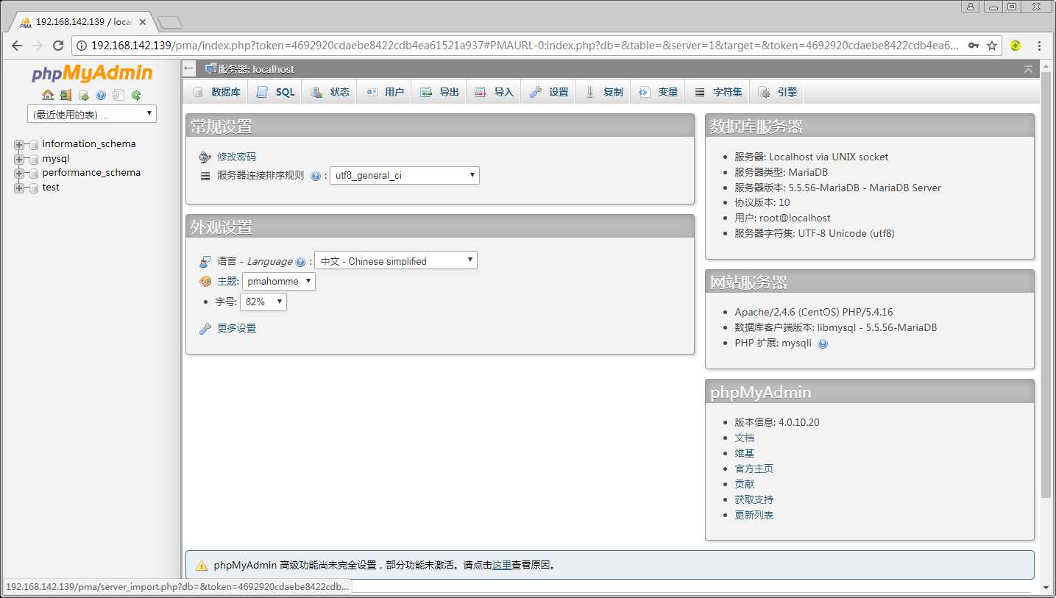Open help icon beside Language label
The height and width of the screenshot is (598, 1056).
coord(300,262)
